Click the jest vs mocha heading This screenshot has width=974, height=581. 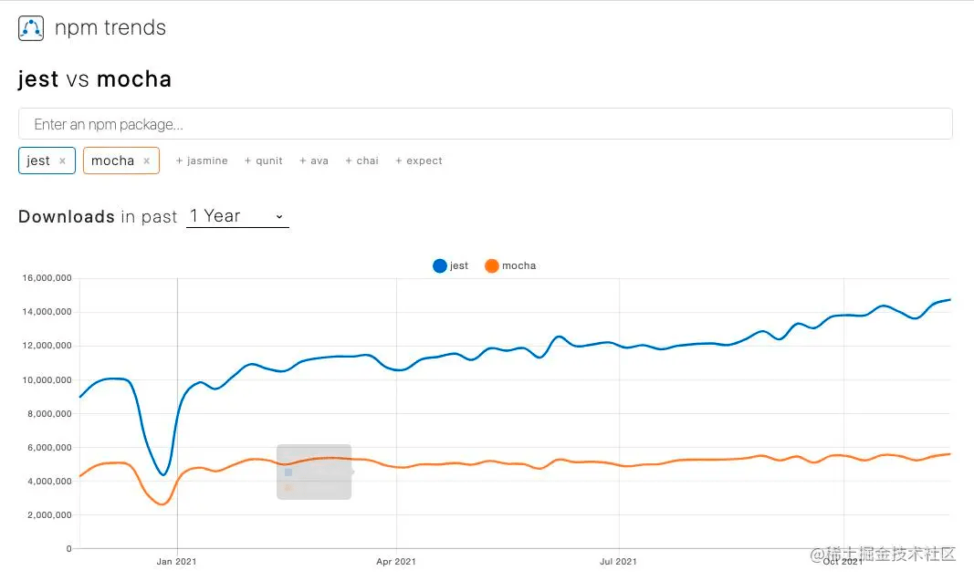click(x=95, y=79)
